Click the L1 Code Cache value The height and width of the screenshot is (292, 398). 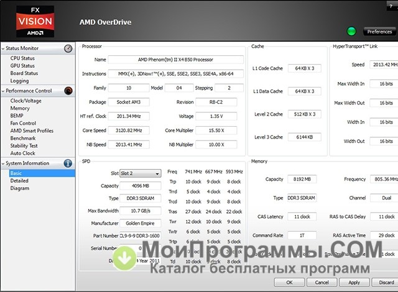pos(305,68)
